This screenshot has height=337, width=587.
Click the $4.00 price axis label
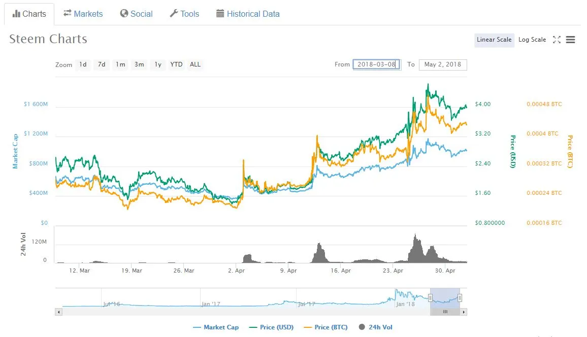[x=483, y=104]
